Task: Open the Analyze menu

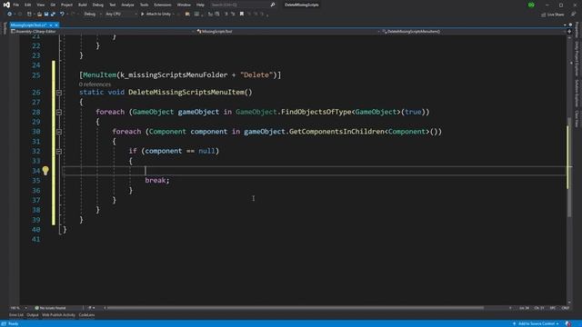Action: coord(127,5)
